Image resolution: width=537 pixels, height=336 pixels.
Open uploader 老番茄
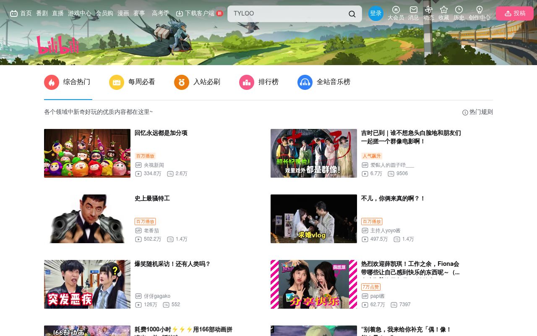pyautogui.click(x=151, y=231)
